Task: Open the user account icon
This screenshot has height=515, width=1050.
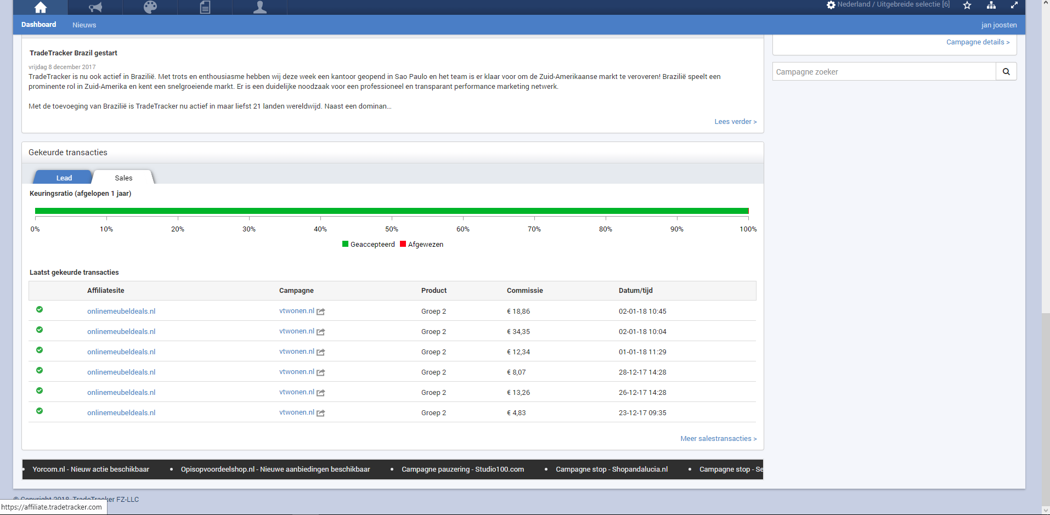Action: 260,7
